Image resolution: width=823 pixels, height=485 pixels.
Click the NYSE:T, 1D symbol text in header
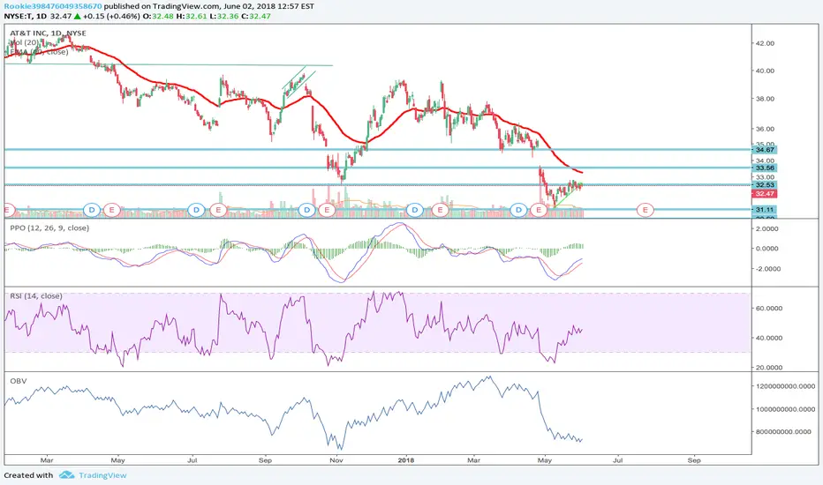click(26, 16)
